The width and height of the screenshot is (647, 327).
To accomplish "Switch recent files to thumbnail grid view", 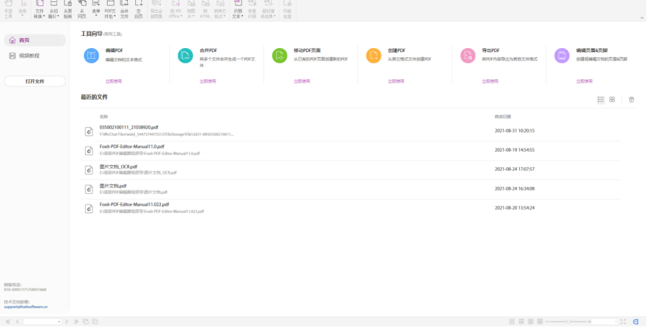I will pyautogui.click(x=612, y=100).
